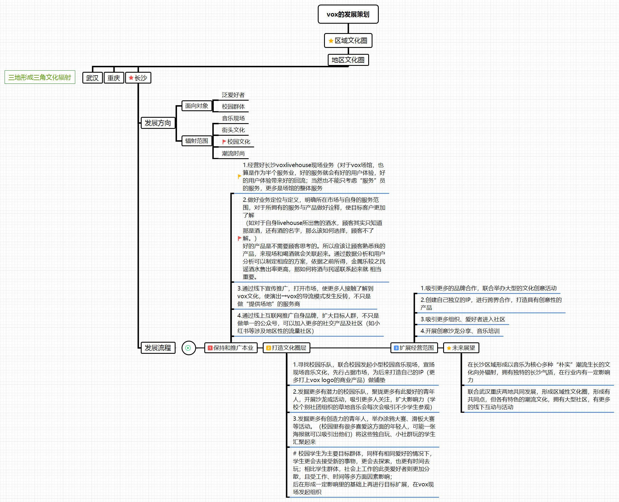Select the note 1.吸引更多的品牌合作
619x502 pixels.
point(488,288)
